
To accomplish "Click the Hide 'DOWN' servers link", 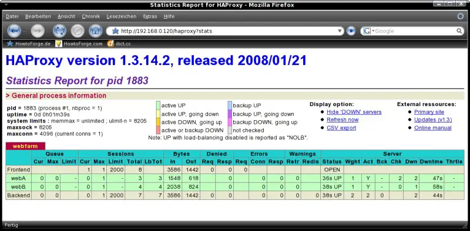I will tap(354, 112).
